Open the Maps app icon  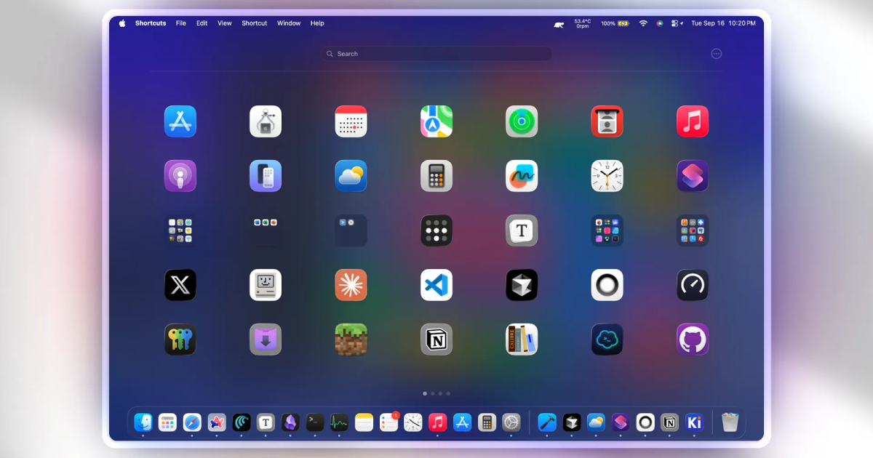coord(436,121)
